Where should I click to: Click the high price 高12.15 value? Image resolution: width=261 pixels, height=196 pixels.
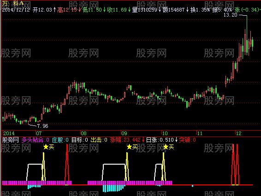pyautogui.click(x=67, y=10)
